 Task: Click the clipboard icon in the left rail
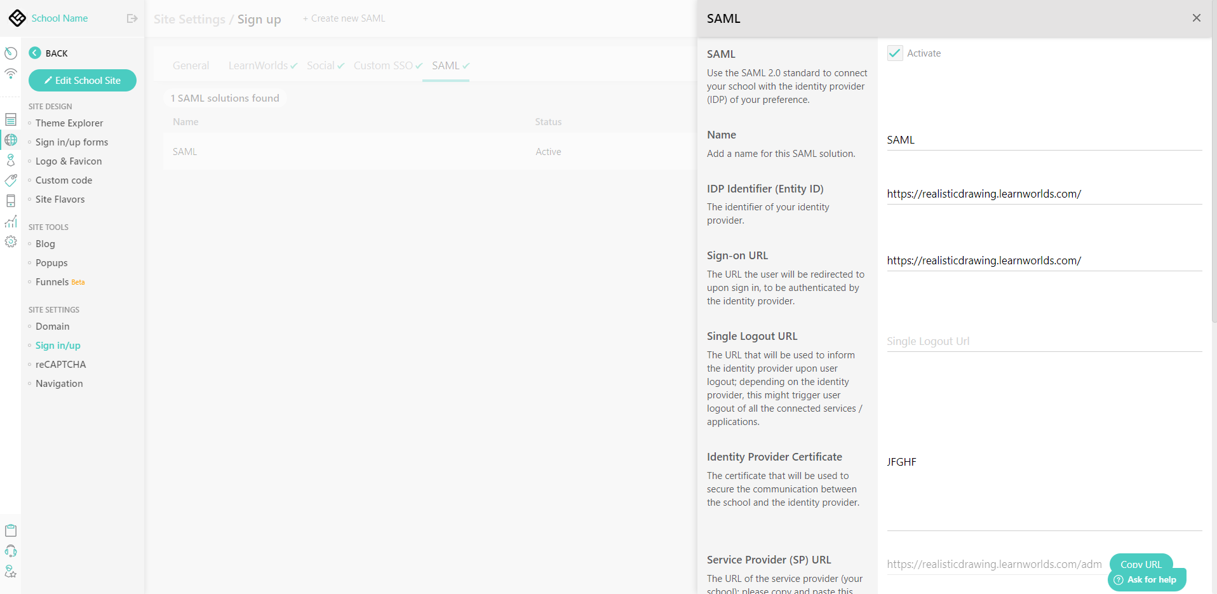[x=11, y=530]
